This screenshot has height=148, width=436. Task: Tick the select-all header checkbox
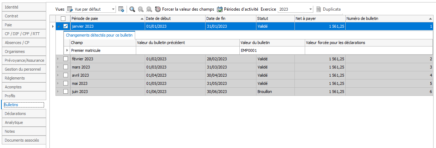tap(63, 18)
